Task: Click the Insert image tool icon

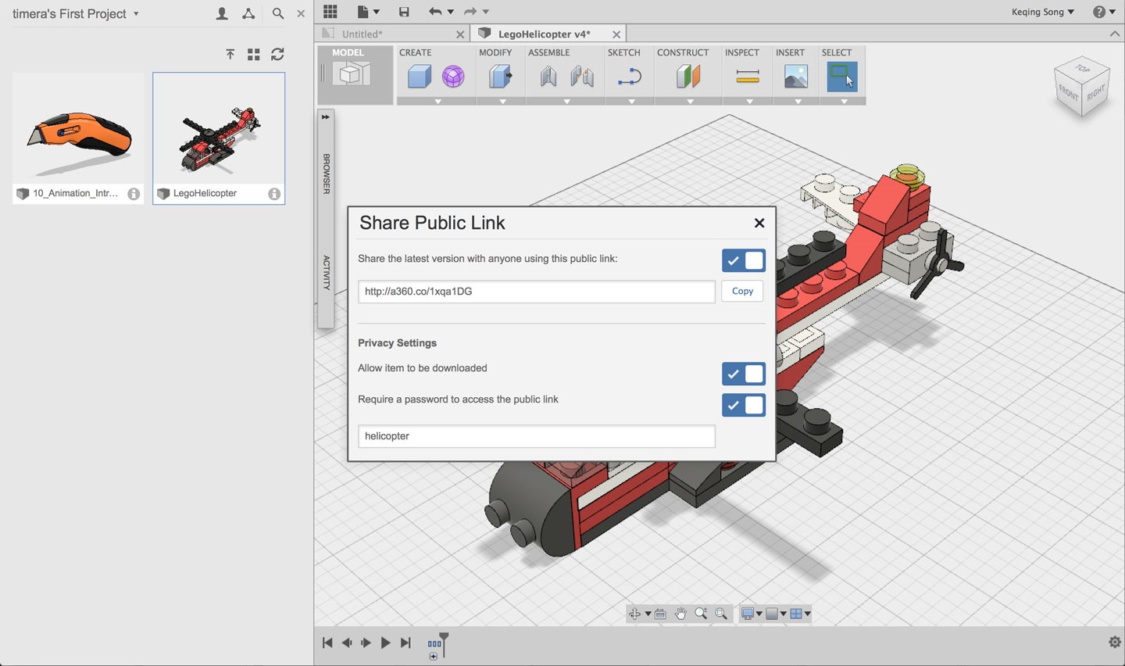Action: pos(796,76)
